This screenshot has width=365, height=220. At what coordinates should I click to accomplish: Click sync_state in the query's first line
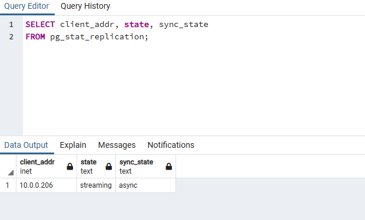(x=184, y=25)
